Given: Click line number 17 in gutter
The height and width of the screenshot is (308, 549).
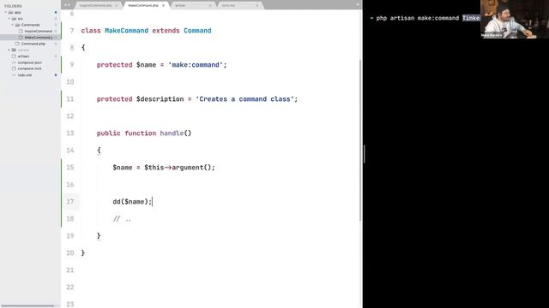Looking at the screenshot, I should coord(70,202).
